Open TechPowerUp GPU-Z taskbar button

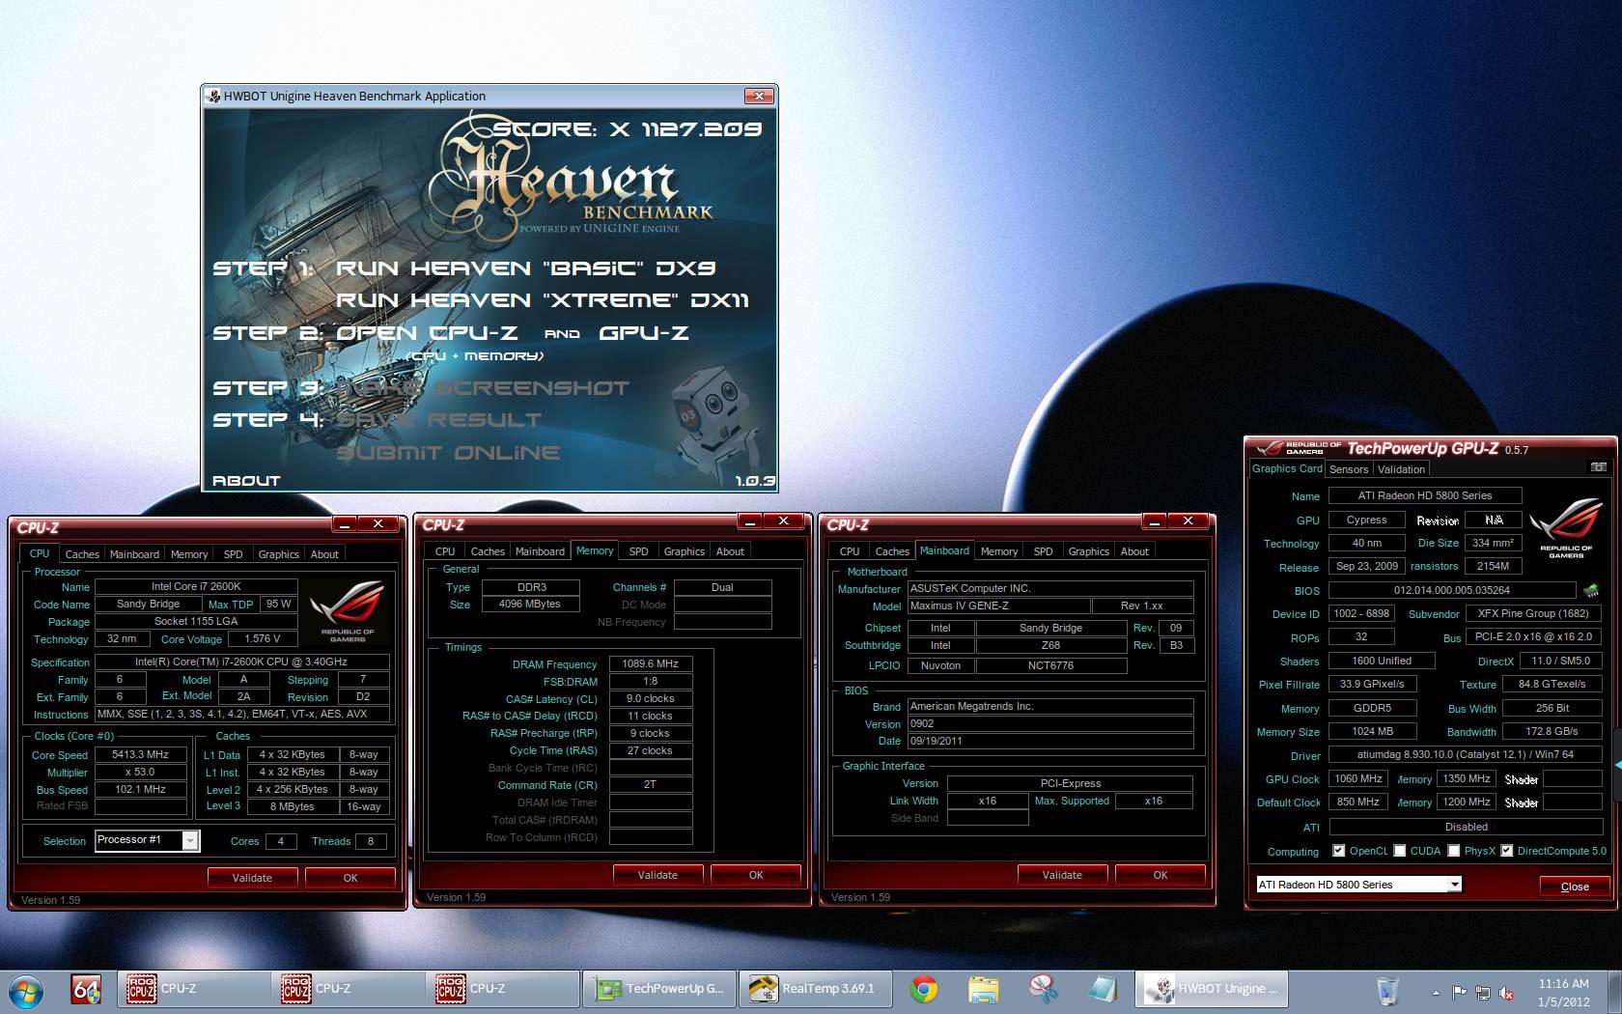tap(658, 989)
